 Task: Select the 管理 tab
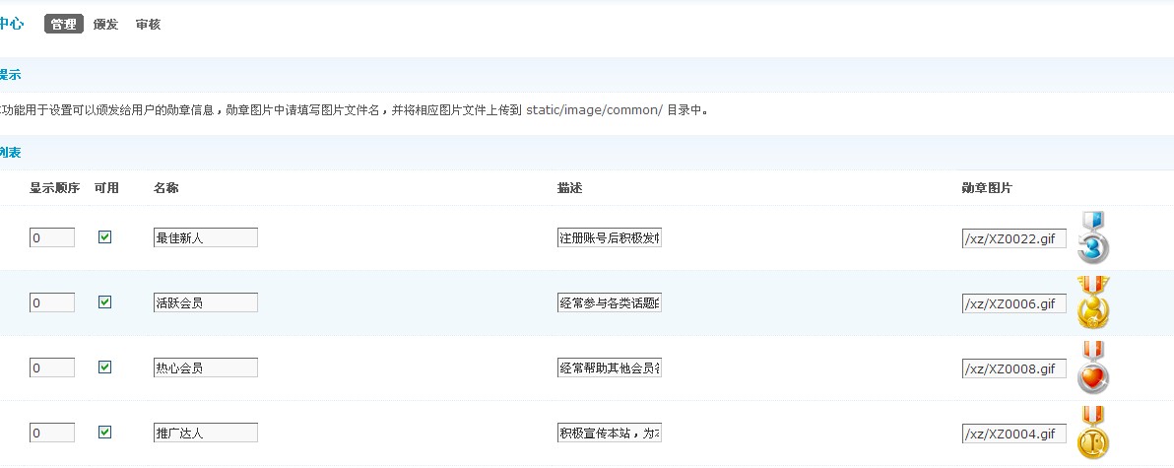click(64, 24)
